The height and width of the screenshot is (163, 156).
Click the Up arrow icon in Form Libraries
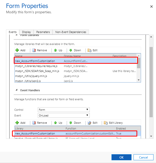[55, 50]
